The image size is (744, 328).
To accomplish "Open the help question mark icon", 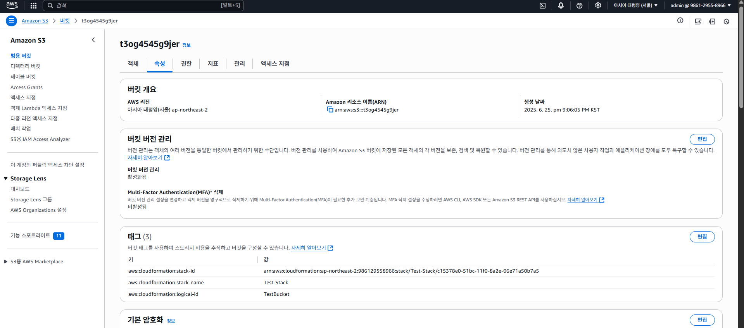I will [579, 5].
